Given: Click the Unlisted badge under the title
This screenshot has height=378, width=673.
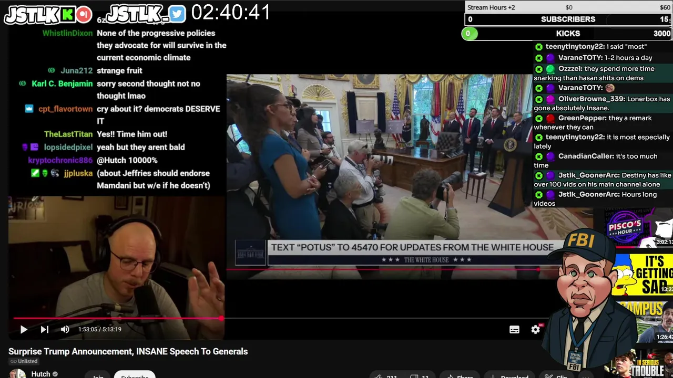Looking at the screenshot, I should pos(23,361).
